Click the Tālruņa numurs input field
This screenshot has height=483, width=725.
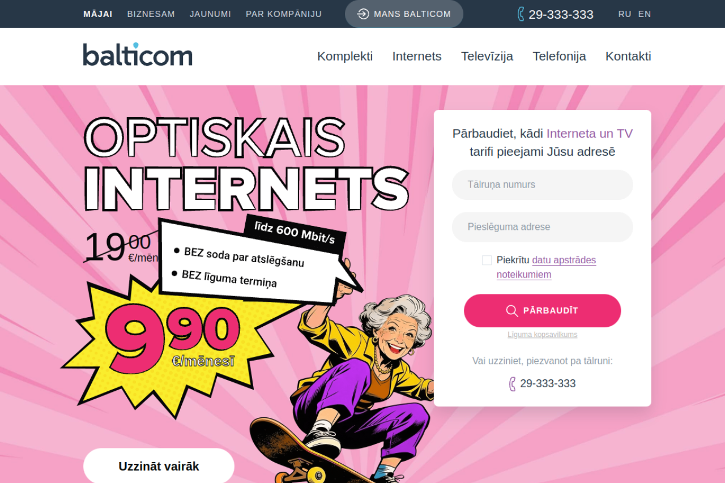tap(543, 185)
